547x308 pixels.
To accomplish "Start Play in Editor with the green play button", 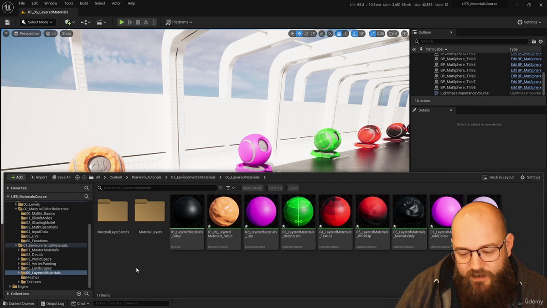I will (x=121, y=22).
